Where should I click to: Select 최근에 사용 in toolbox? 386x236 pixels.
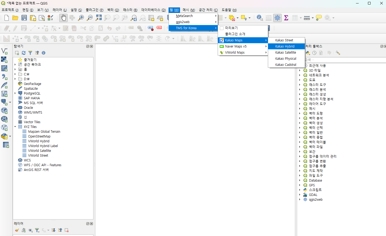coord(317,66)
